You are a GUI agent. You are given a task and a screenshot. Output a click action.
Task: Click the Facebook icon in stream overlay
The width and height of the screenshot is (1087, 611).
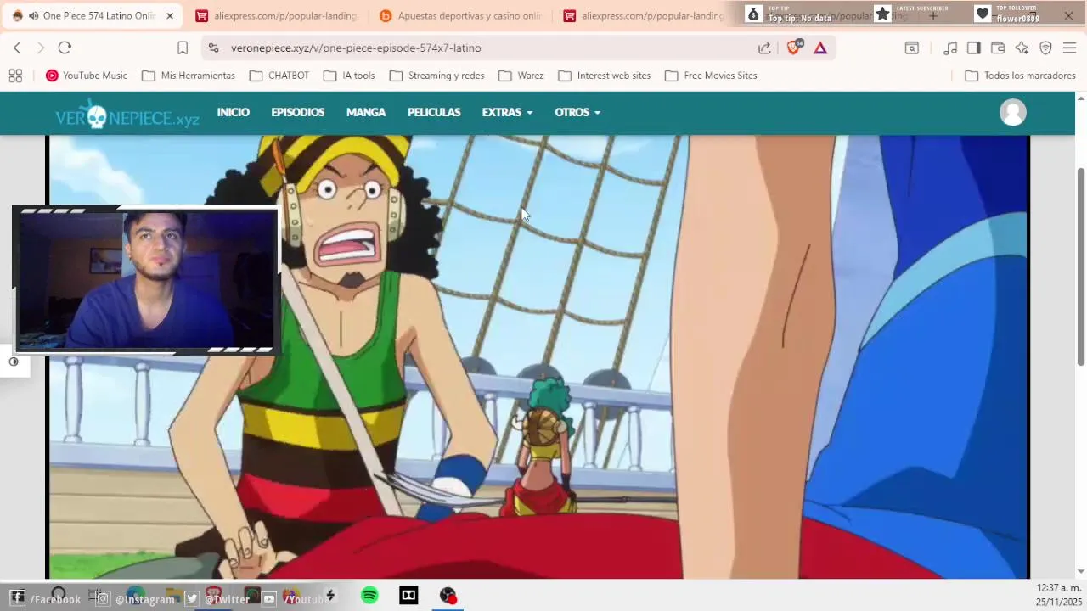[17, 598]
